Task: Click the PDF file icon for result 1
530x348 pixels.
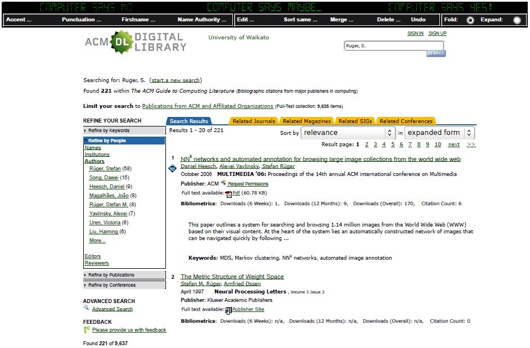Action: 228,193
